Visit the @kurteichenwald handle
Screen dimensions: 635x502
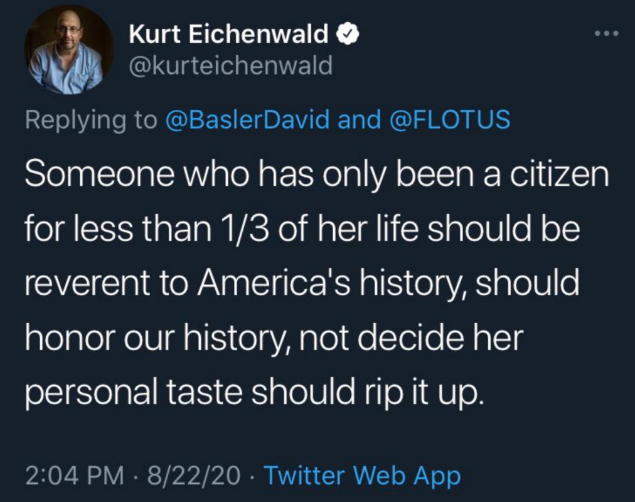click(231, 66)
